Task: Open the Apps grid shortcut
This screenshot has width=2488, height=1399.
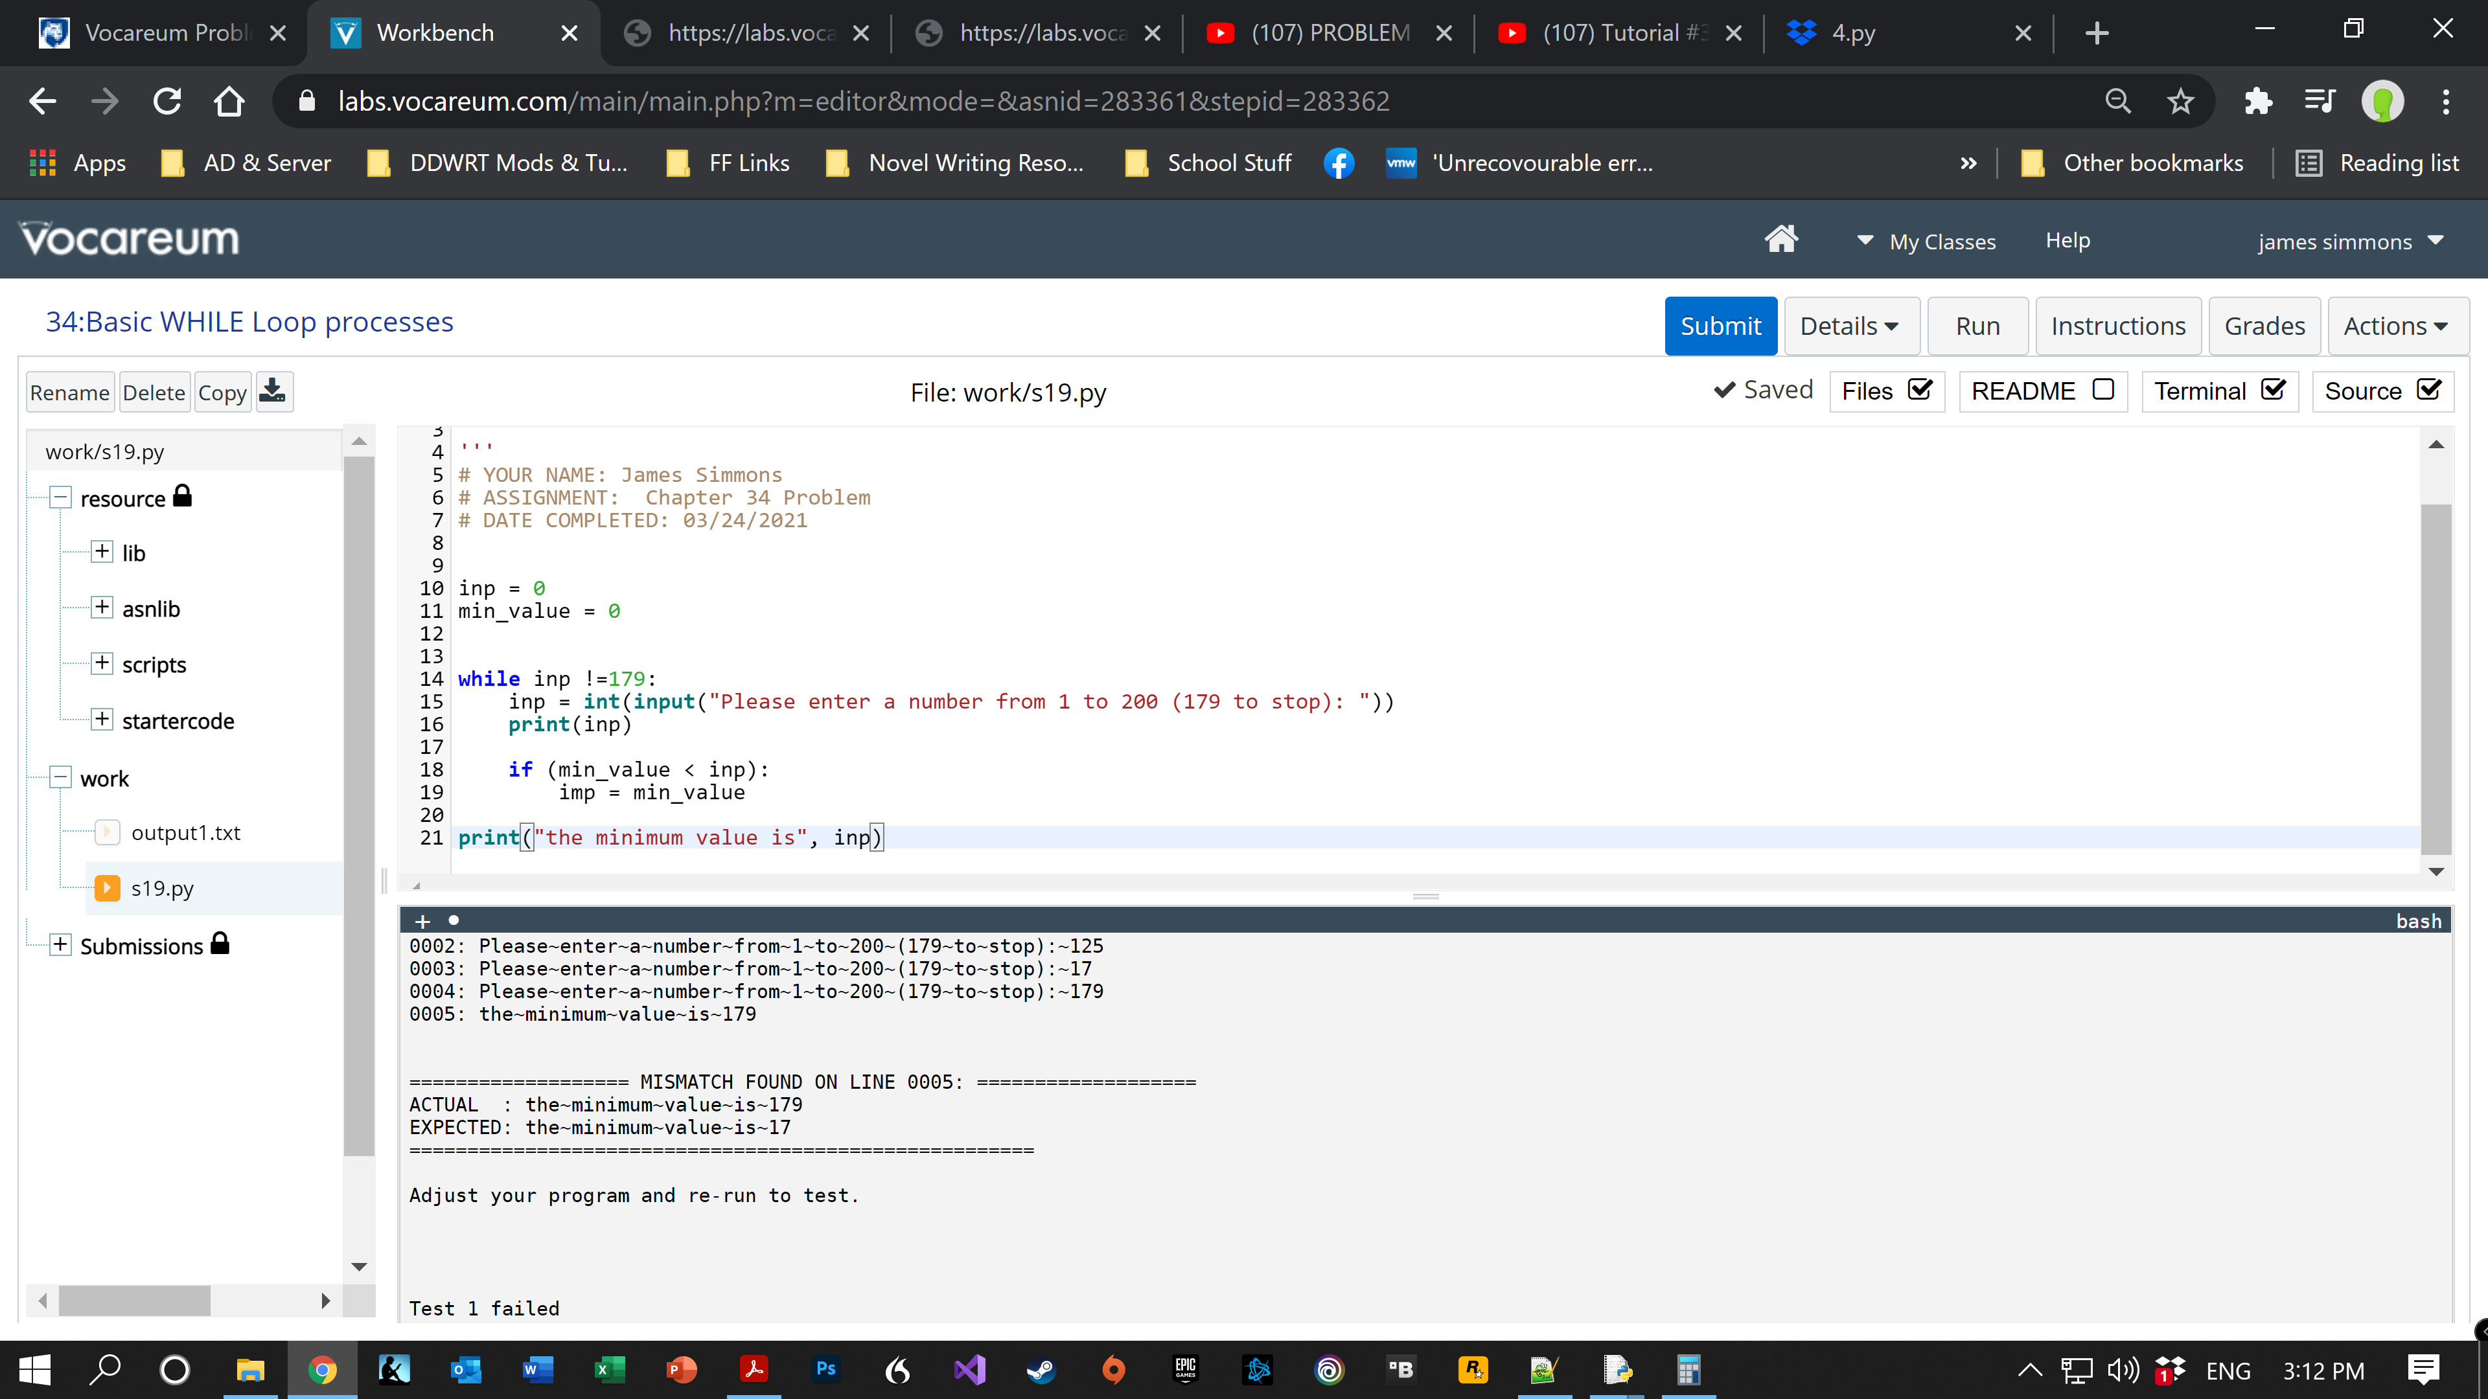Action: [78, 163]
